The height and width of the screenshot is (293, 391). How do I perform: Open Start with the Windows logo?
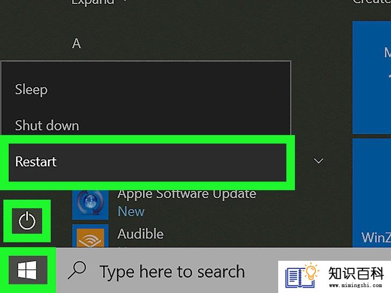(x=28, y=270)
